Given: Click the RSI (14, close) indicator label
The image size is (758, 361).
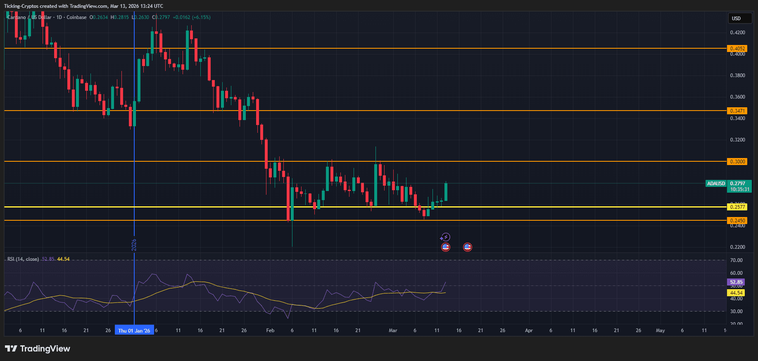Looking at the screenshot, I should pos(23,259).
